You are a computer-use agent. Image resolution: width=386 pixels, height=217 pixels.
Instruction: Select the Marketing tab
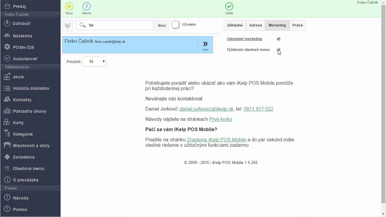click(277, 25)
